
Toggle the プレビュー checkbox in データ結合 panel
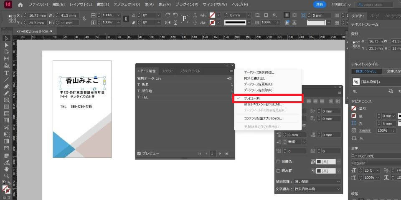click(139, 154)
